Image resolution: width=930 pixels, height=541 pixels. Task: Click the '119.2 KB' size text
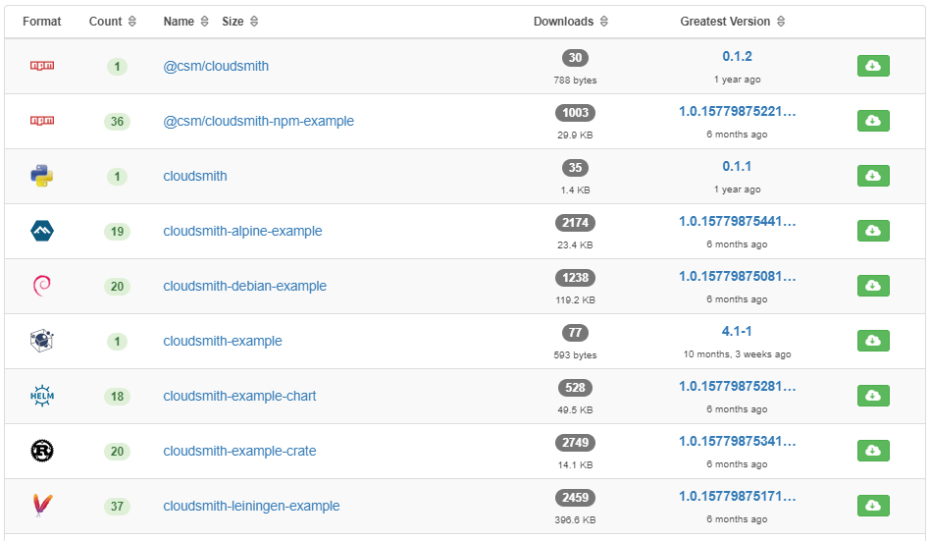click(x=575, y=299)
